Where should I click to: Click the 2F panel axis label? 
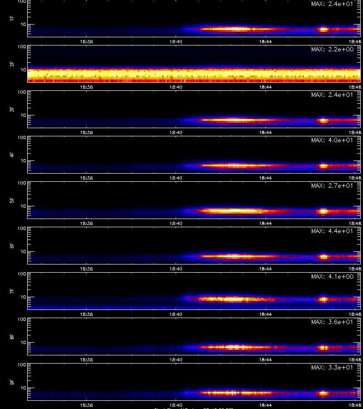(12, 64)
